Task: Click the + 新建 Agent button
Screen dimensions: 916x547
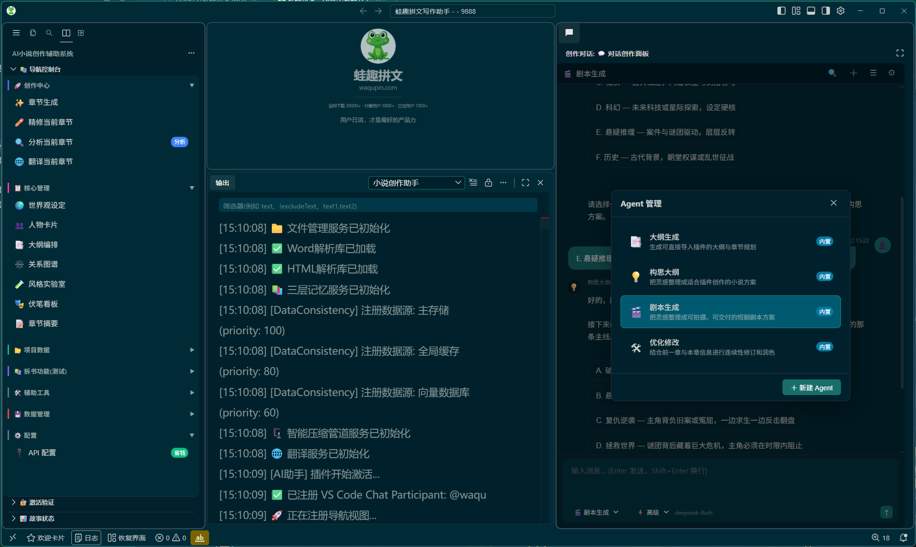Action: (811, 387)
